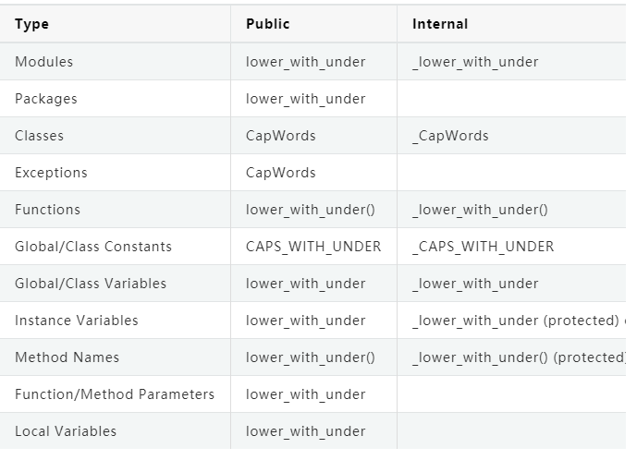Click the Global/Class Variables label
The width and height of the screenshot is (637, 460).
tap(91, 284)
